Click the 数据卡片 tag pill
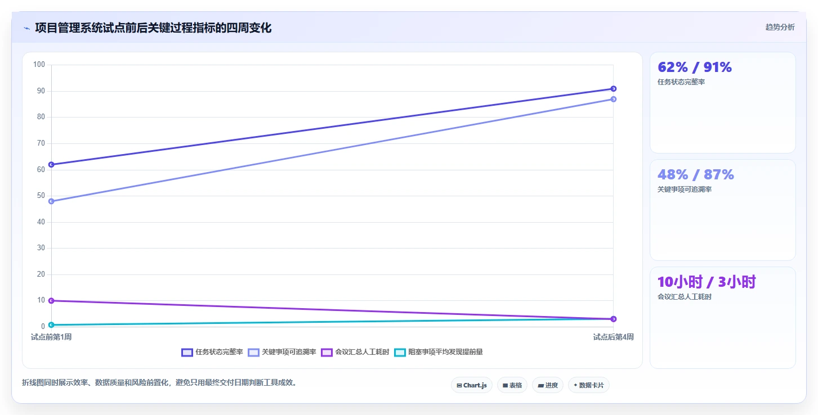Screen dimensions: 818x415 [589, 385]
